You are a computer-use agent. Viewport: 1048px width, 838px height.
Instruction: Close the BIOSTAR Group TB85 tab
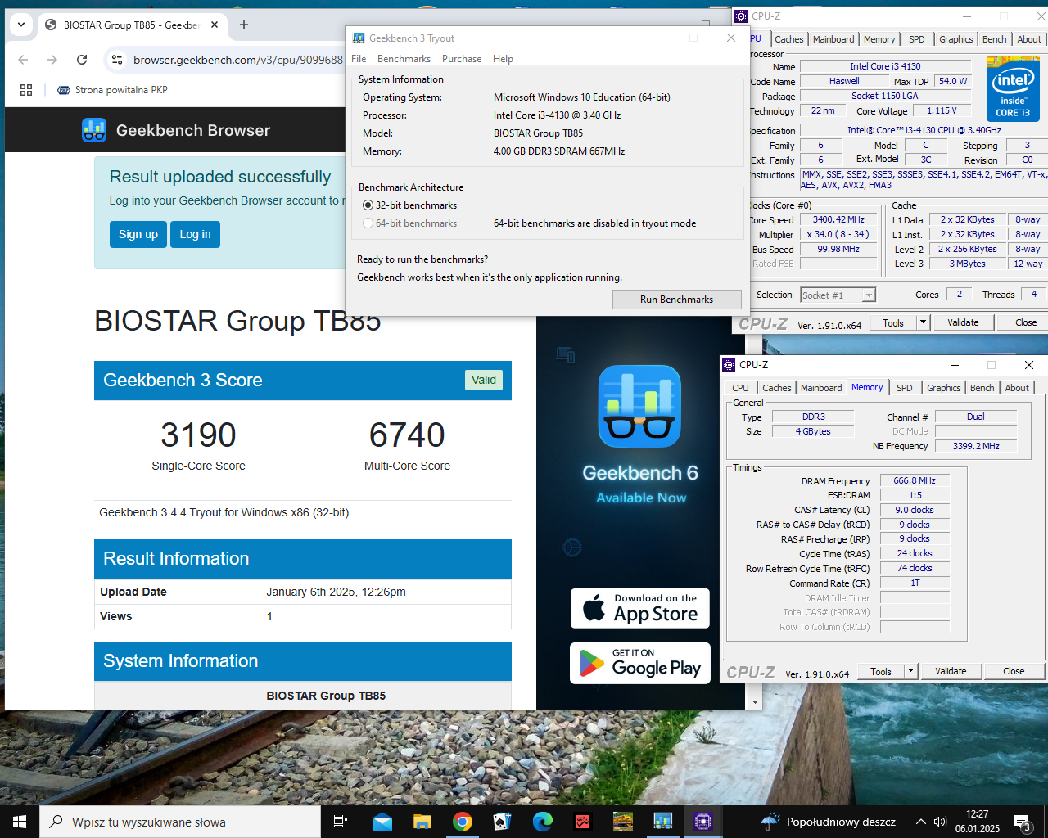coord(215,25)
